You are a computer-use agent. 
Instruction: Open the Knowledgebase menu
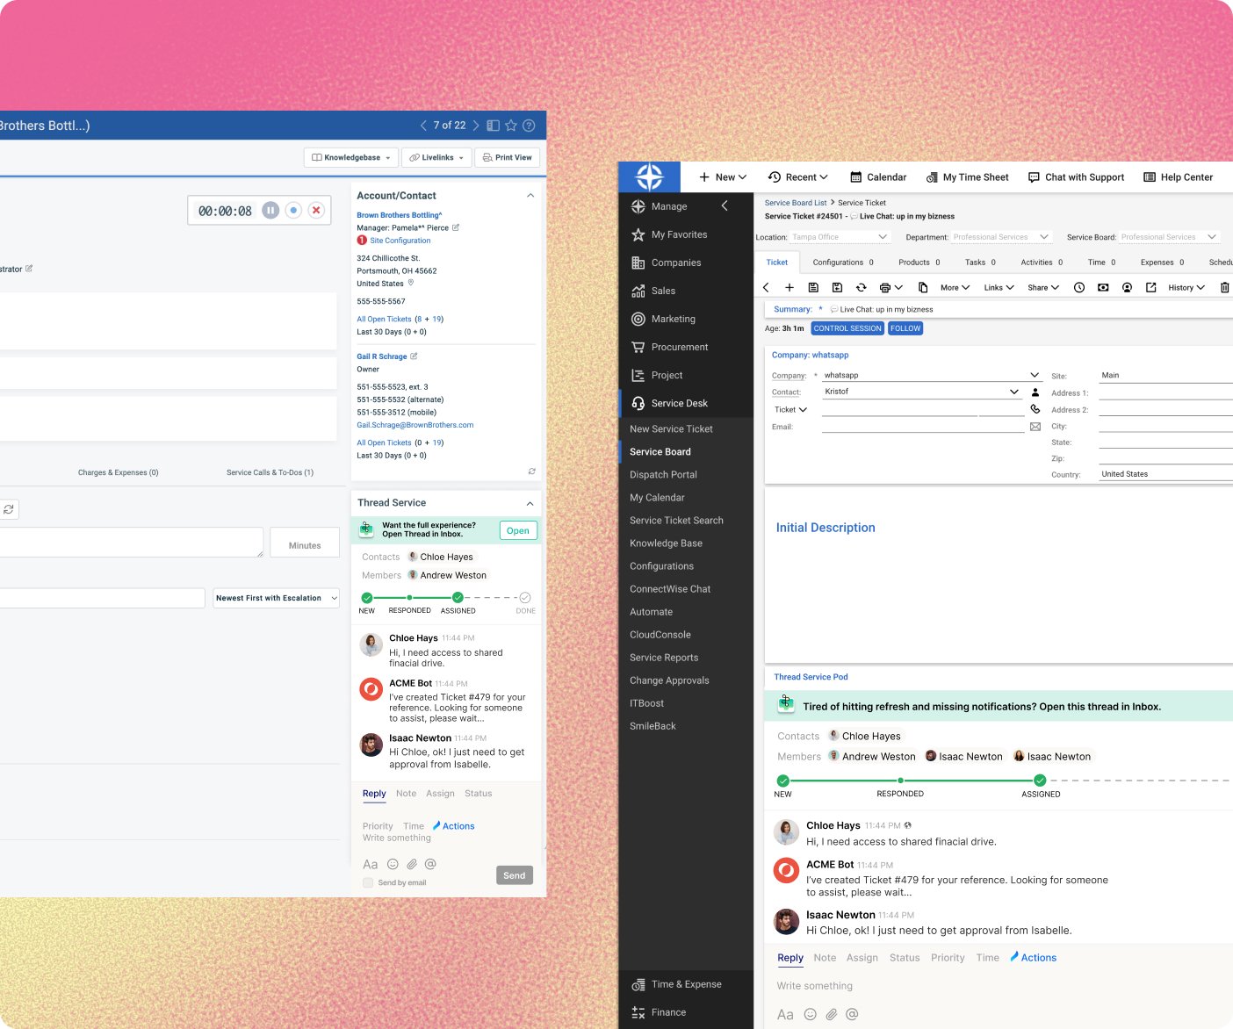pyautogui.click(x=350, y=157)
